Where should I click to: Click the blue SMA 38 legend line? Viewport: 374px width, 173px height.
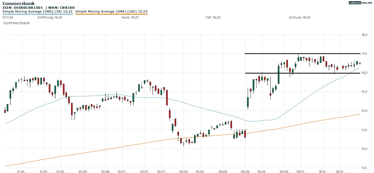pos(38,14)
